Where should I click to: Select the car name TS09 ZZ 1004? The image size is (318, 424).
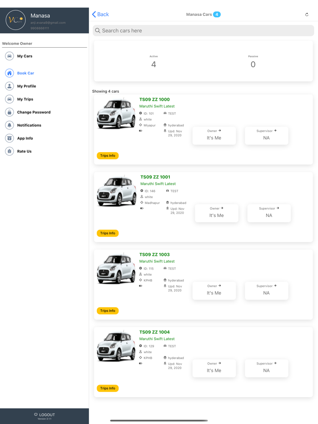154,332
